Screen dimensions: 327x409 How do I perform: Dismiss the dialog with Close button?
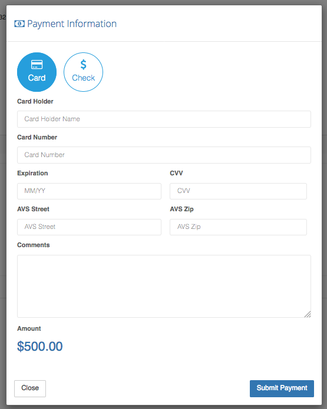[x=30, y=388]
